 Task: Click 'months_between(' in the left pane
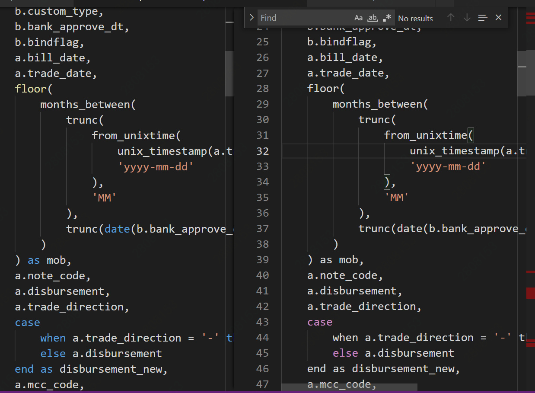pyautogui.click(x=88, y=105)
